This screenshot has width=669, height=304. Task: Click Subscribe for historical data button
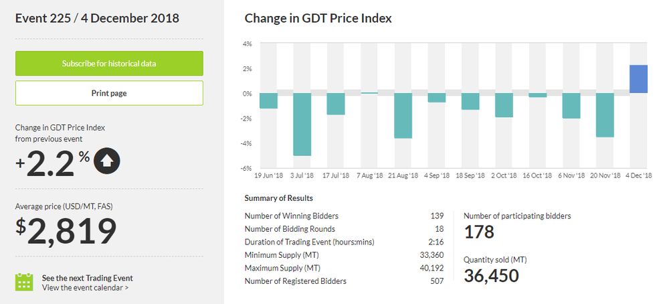click(109, 64)
